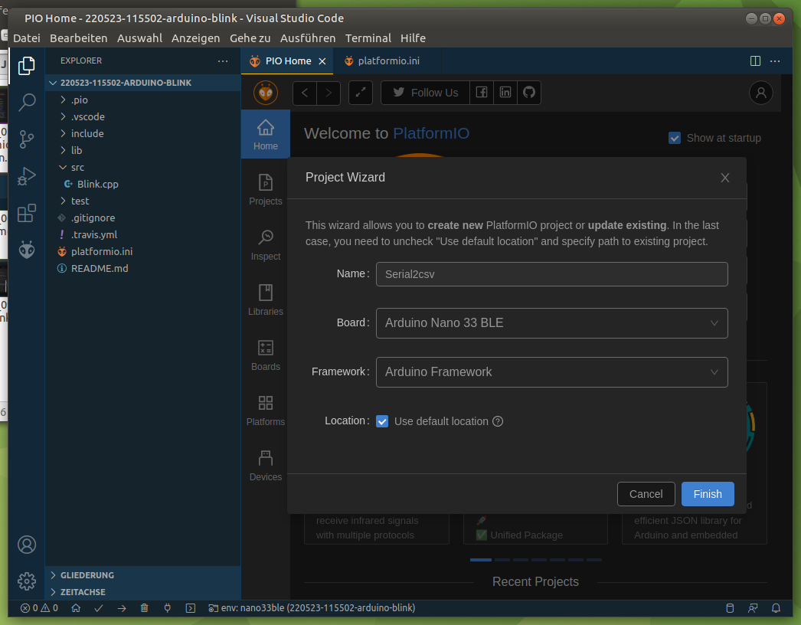Open the Explorer view in activity bar
Screen dimensions: 801x625
(x=27, y=66)
